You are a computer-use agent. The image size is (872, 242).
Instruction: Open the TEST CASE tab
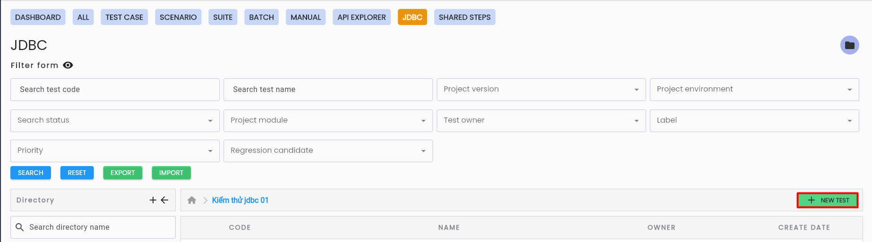pos(124,17)
